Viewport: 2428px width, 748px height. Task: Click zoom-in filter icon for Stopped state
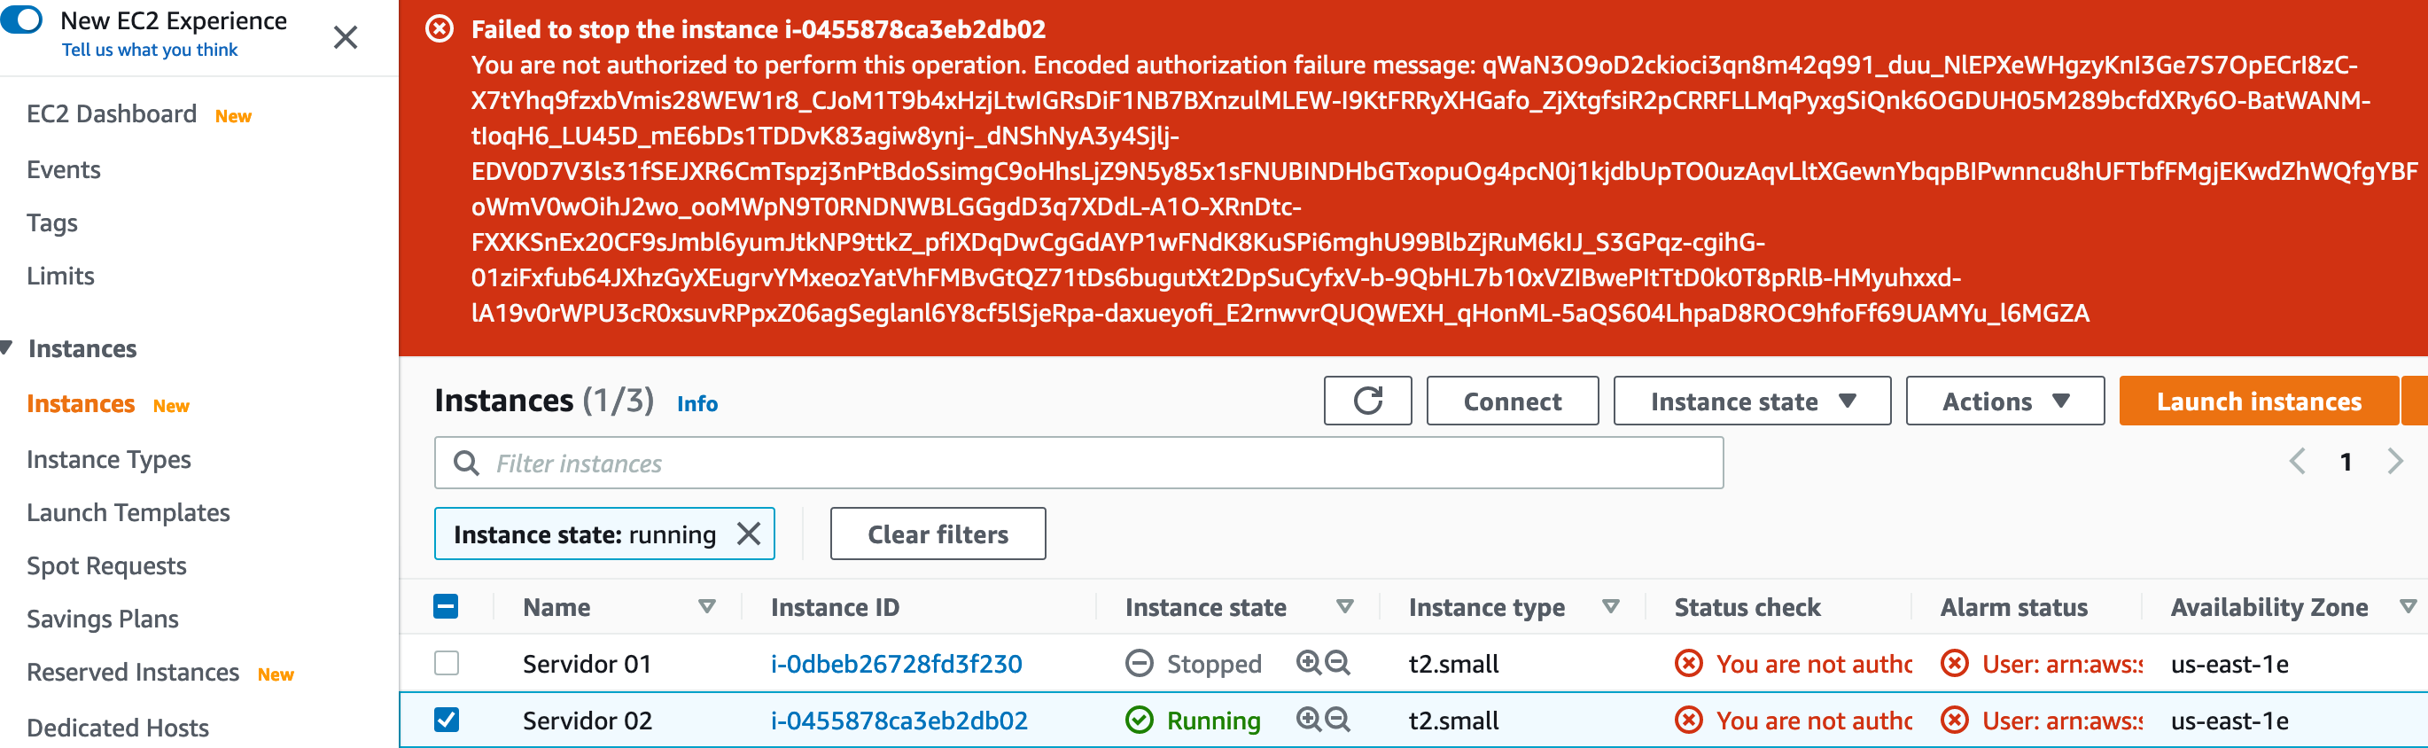pos(1308,663)
